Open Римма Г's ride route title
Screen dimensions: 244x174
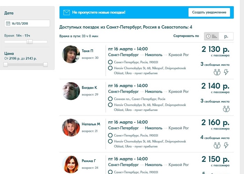(x=148, y=164)
